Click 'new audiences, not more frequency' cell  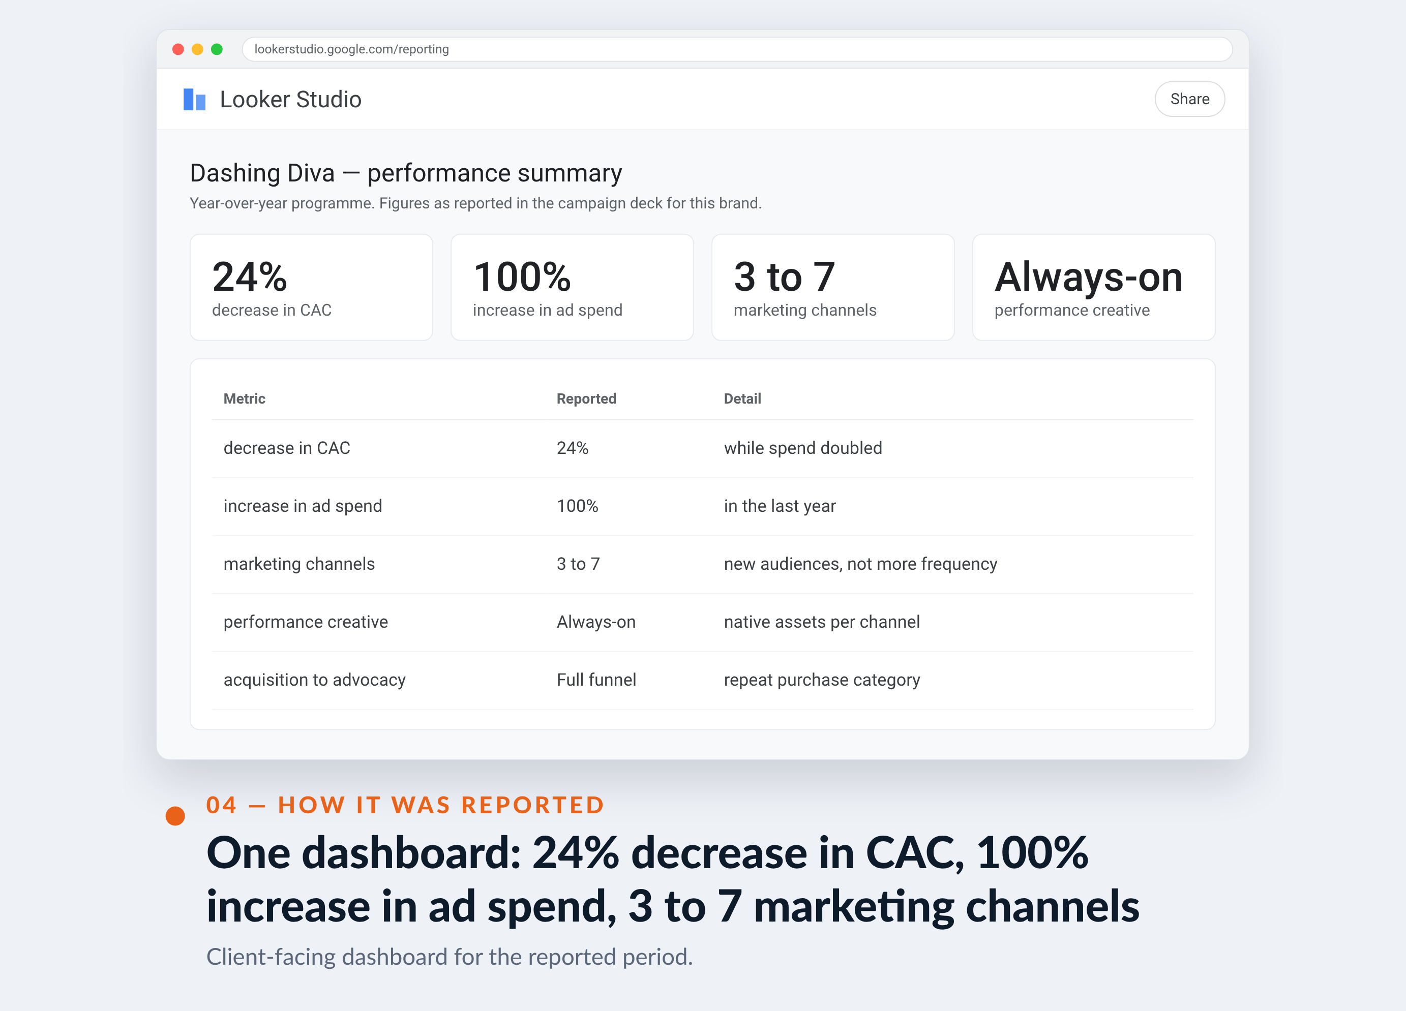point(860,564)
